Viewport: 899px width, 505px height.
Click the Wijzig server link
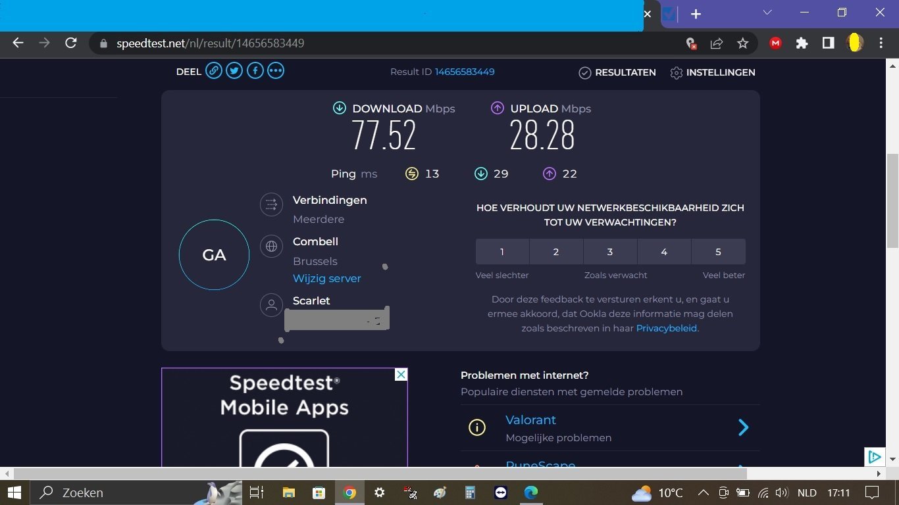[327, 278]
